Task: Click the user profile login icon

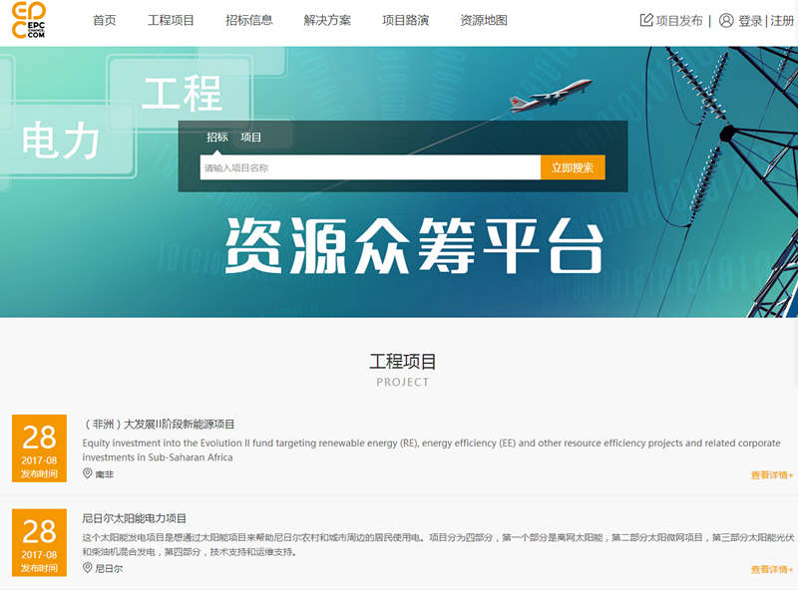Action: tap(726, 20)
